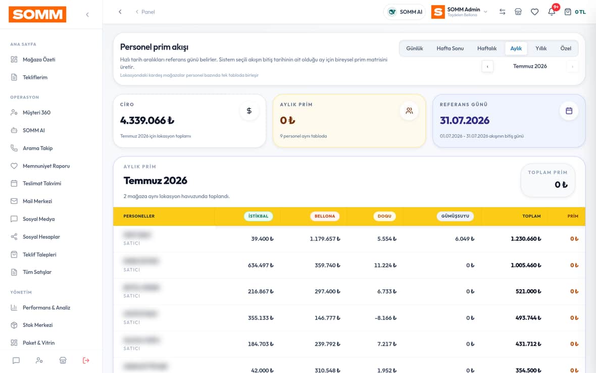The height and width of the screenshot is (373, 596).
Task: Click the 634.497 ₺ İstikbal cell
Action: click(x=261, y=265)
